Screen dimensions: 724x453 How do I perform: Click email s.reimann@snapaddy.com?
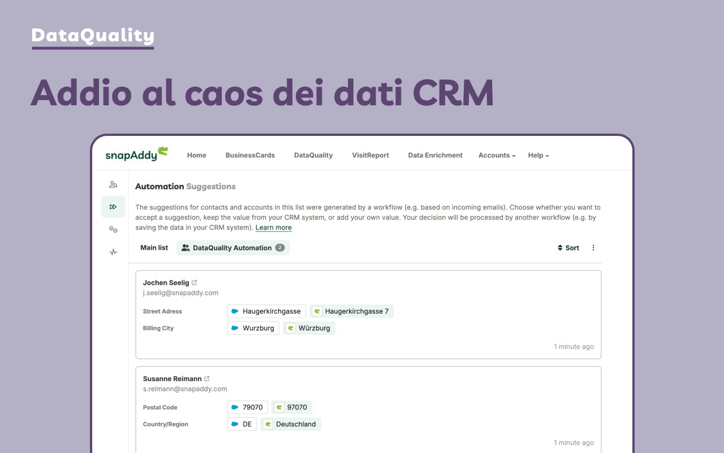185,389
